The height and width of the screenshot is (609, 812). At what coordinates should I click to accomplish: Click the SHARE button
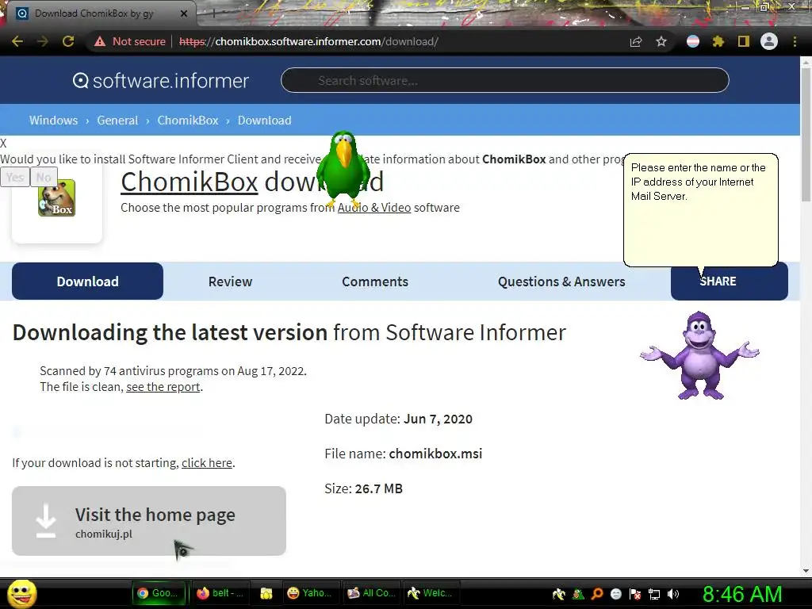click(730, 282)
